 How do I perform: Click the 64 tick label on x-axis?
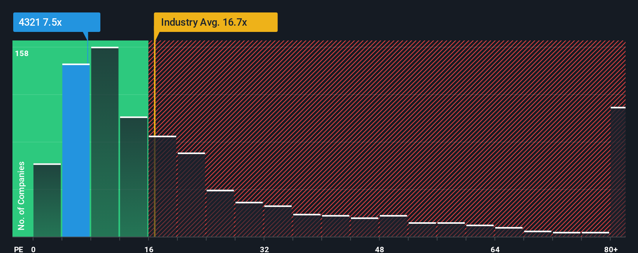point(495,249)
